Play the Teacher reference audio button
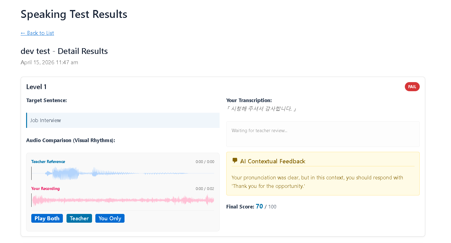The image size is (451, 243). [x=79, y=218]
